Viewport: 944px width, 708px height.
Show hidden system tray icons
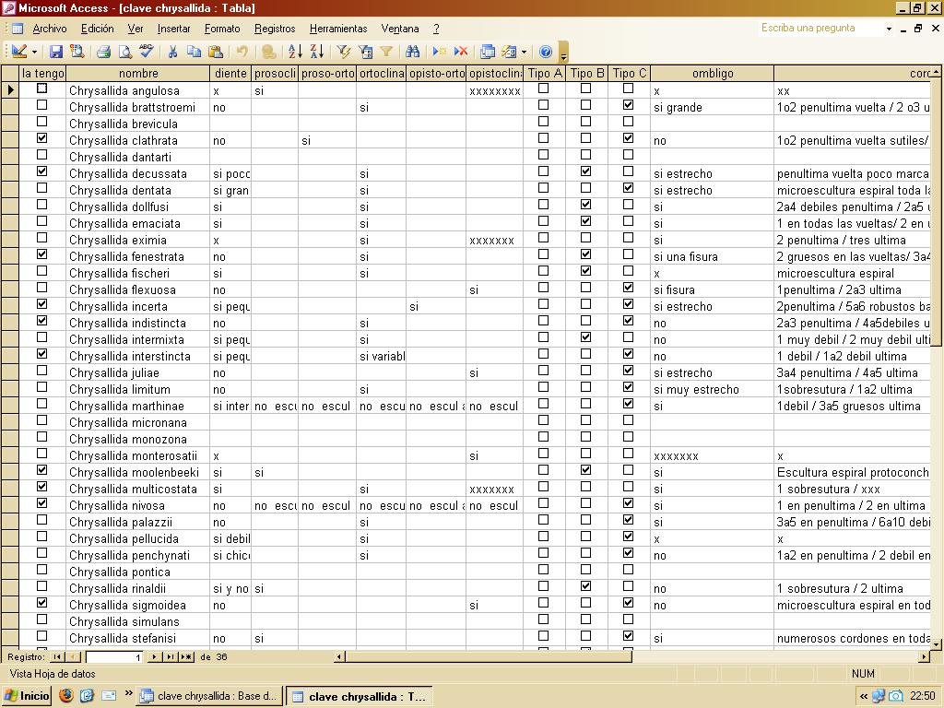(864, 697)
